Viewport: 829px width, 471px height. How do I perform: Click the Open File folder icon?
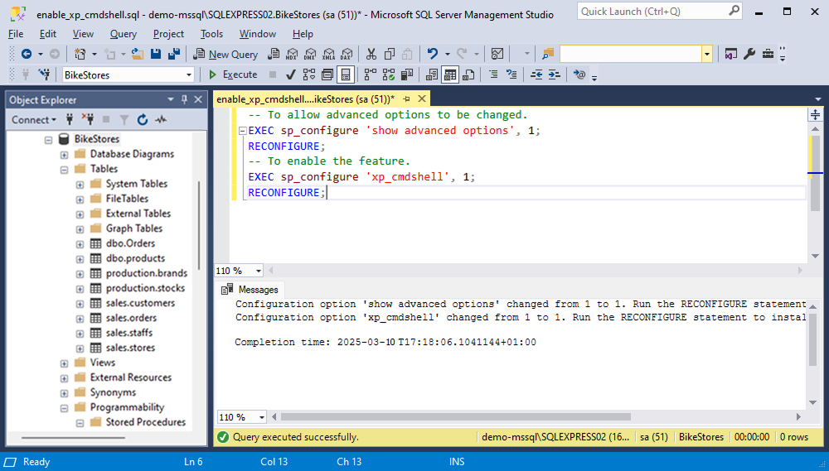pos(138,54)
